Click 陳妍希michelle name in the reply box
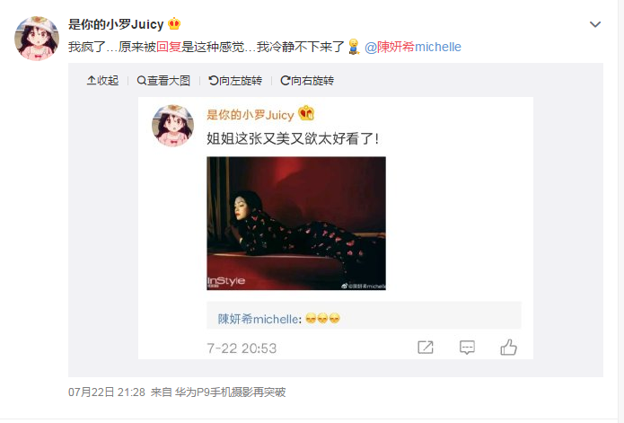The height and width of the screenshot is (423, 624). pos(258,319)
